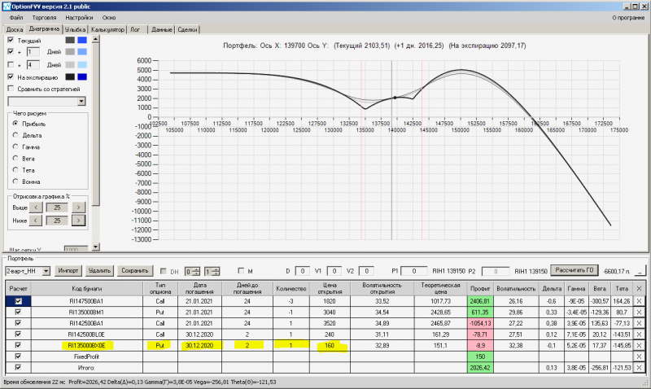This screenshot has width=651, height=389.
Task: Uncheck the Расчет box for RI147500BA1
Action: point(18,301)
